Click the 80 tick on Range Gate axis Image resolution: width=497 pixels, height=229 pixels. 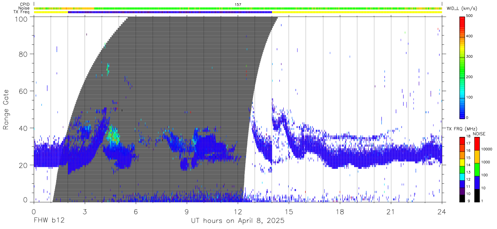pyautogui.click(x=24, y=54)
